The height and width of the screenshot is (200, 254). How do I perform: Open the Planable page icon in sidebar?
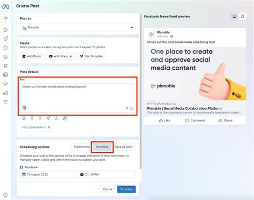[6, 18]
